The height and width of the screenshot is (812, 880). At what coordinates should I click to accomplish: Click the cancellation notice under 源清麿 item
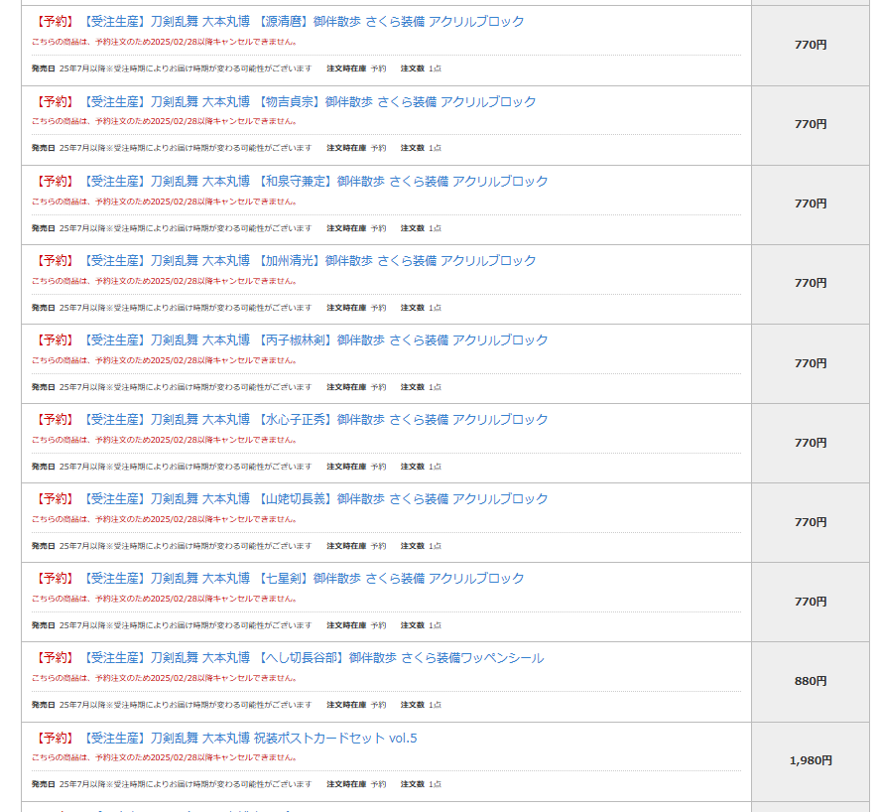coord(165,42)
